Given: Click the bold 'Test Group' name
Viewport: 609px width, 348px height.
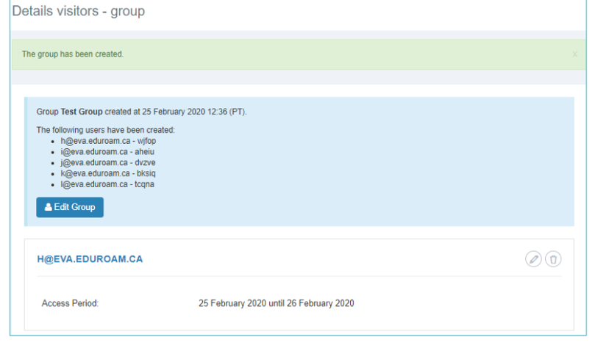Looking at the screenshot, I should click(x=82, y=112).
